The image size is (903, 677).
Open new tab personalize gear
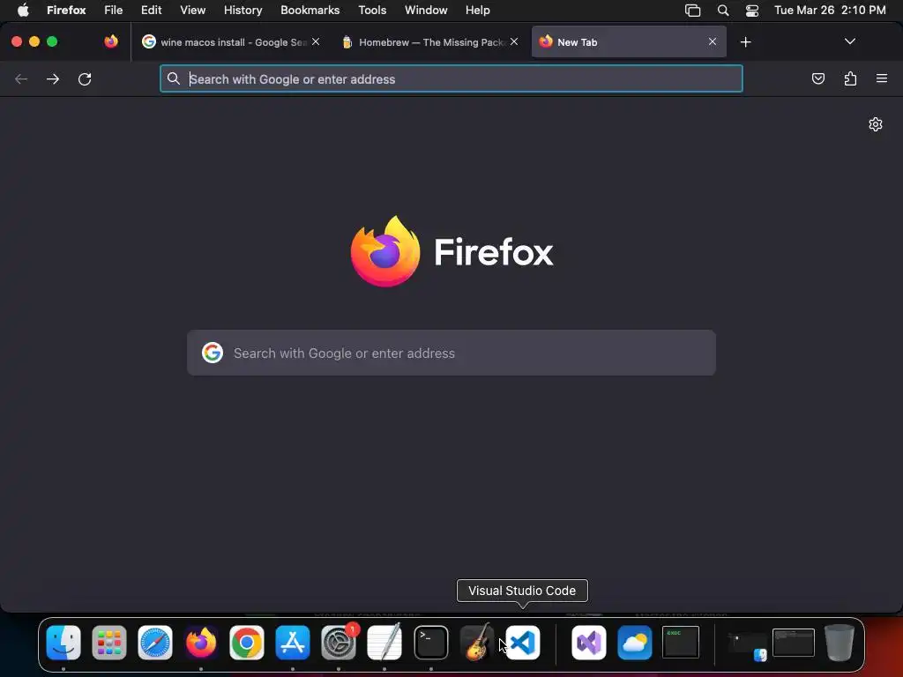[x=876, y=124]
